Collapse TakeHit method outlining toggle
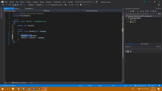This screenshot has height=91, width=162. [13, 31]
